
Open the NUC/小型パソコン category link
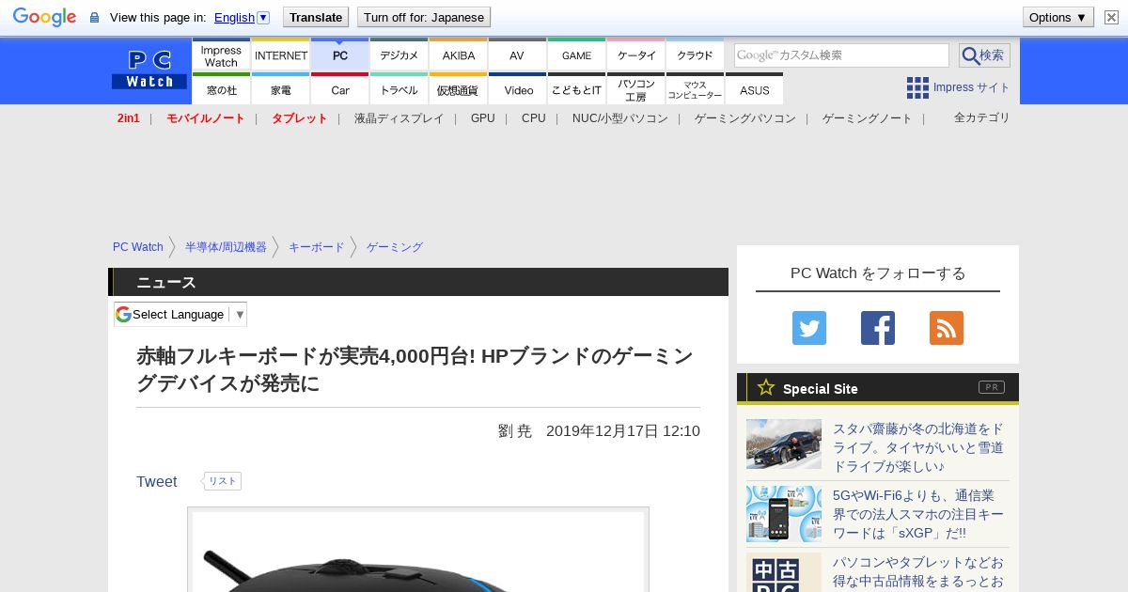coord(620,118)
